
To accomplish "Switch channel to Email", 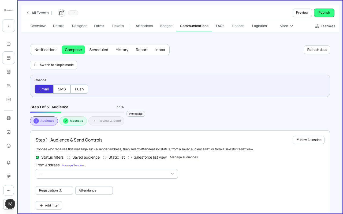I will coord(44,89).
